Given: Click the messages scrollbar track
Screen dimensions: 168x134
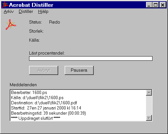Looking at the screenshot, I should (x=149, y=105).
